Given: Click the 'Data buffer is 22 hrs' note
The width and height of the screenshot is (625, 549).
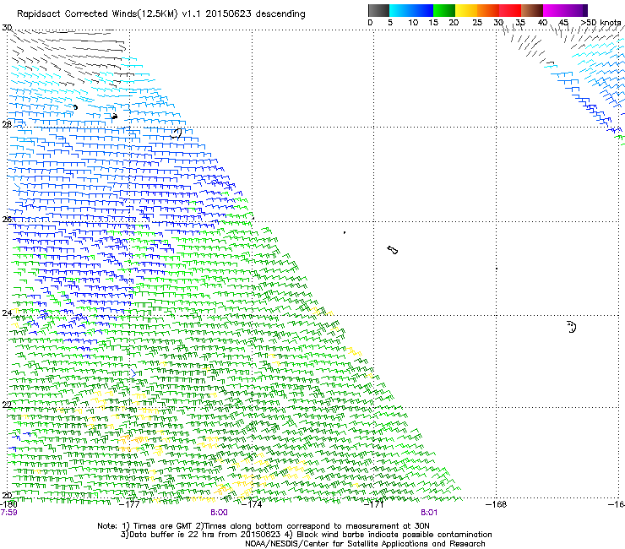Looking at the screenshot, I should click(x=306, y=535).
